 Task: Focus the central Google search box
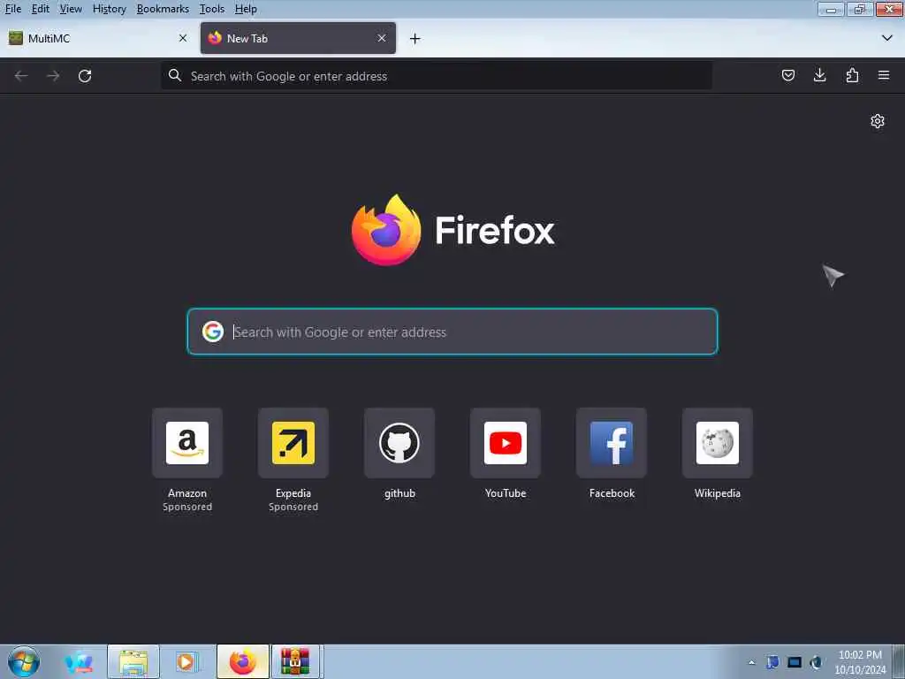[452, 332]
